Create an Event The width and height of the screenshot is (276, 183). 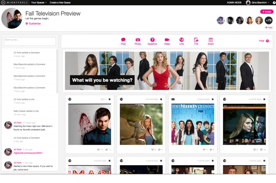click(211, 41)
